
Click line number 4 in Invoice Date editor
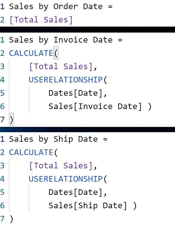click(x=2, y=80)
